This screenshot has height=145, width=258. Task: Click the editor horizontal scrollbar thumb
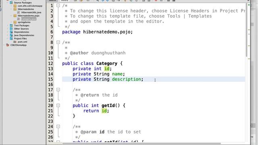141,143
